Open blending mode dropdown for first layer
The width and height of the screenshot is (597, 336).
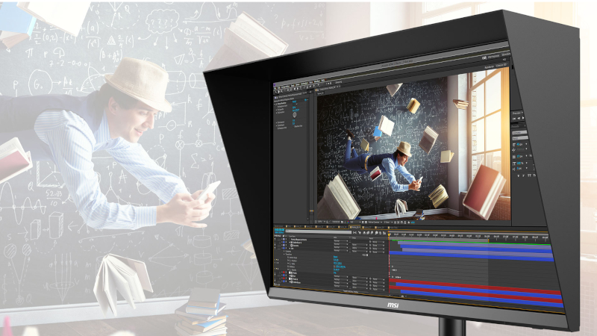point(341,241)
